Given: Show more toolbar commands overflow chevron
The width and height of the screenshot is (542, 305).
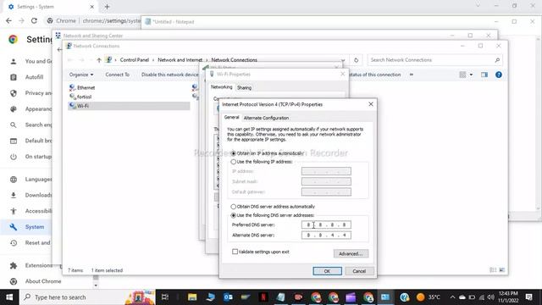Looking at the screenshot, I should point(412,75).
